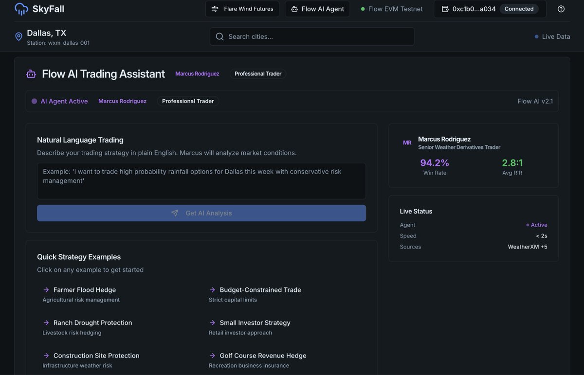This screenshot has width=584, height=375.
Task: Click the Flow AI v2.1 version label
Action: tap(535, 101)
